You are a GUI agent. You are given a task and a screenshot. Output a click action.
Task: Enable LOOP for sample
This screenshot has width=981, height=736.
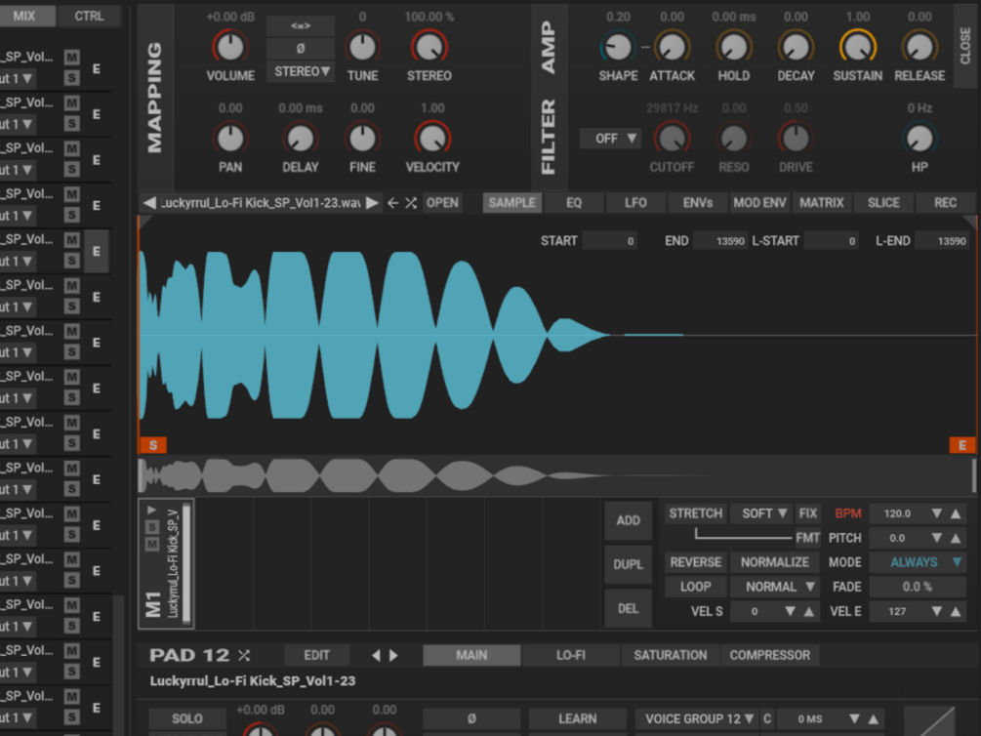696,587
